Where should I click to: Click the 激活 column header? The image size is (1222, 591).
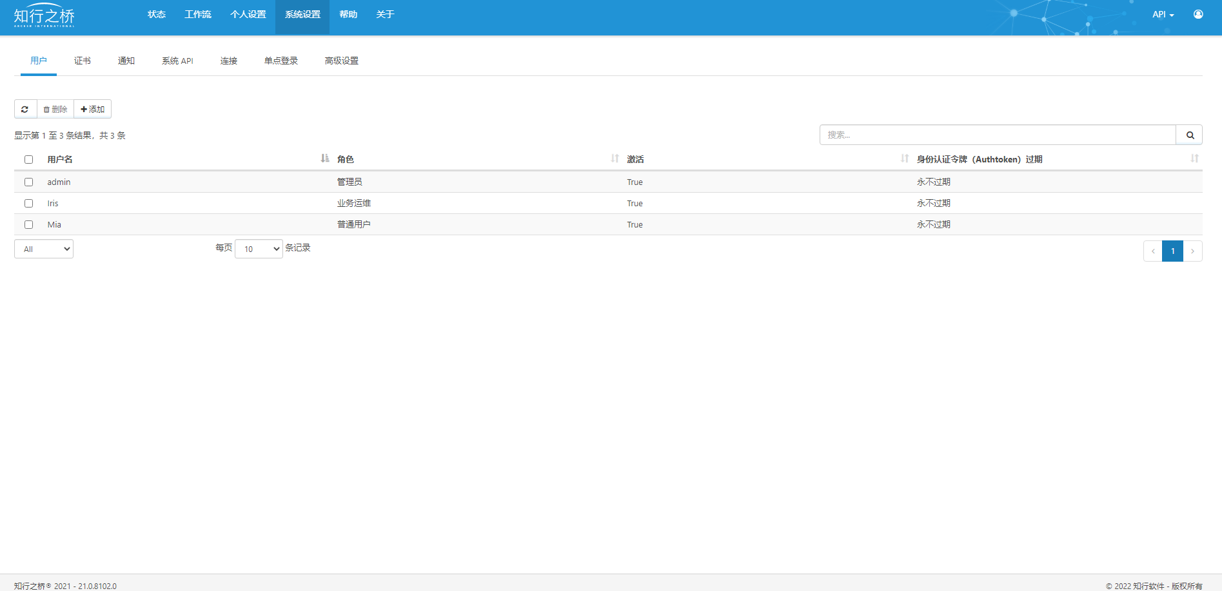pyautogui.click(x=635, y=159)
